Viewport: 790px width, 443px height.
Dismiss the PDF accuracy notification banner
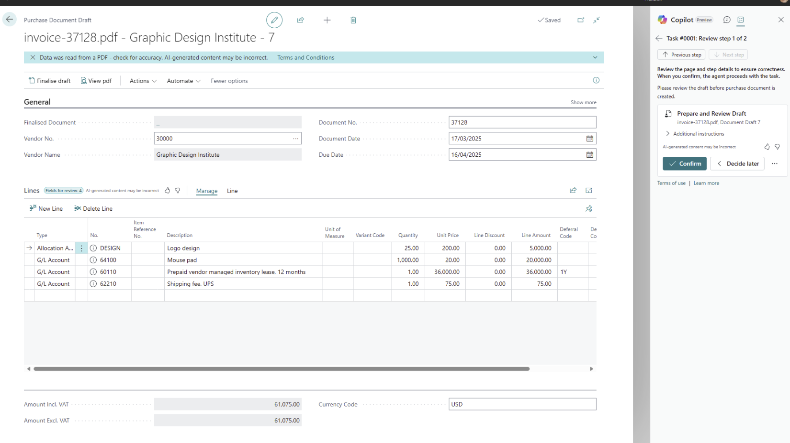(x=33, y=57)
